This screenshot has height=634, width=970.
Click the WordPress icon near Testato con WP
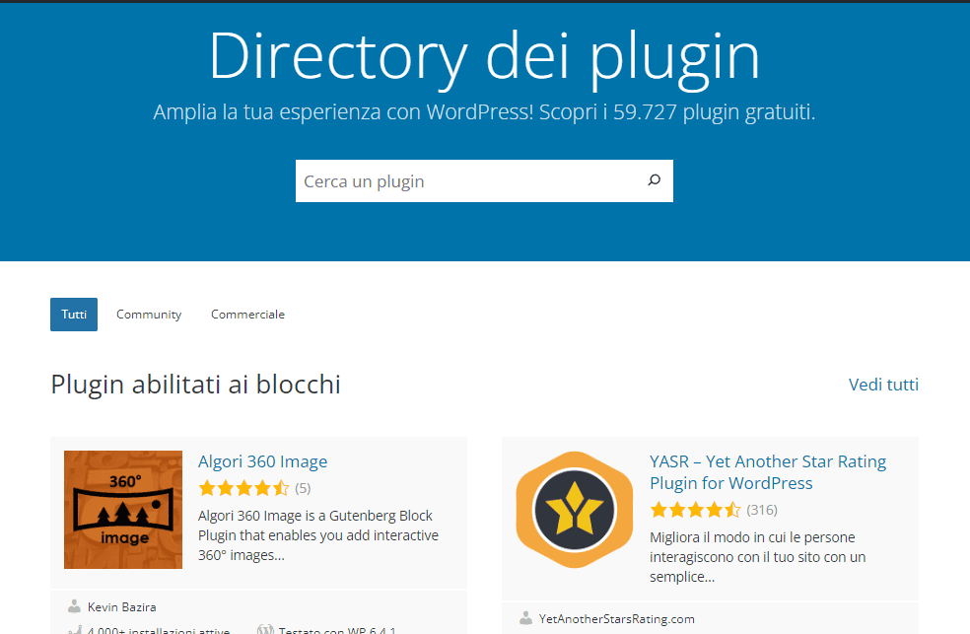[x=266, y=630]
